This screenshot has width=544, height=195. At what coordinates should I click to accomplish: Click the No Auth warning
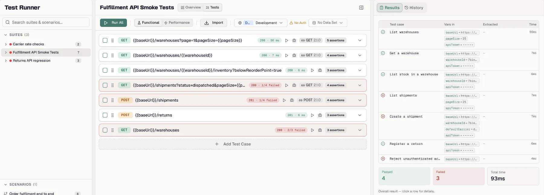[x=298, y=23]
